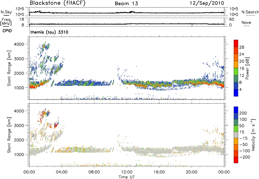259x179 pixels.
Task: Click the '-200' tick on Velocity color bar
Action: click(245, 157)
